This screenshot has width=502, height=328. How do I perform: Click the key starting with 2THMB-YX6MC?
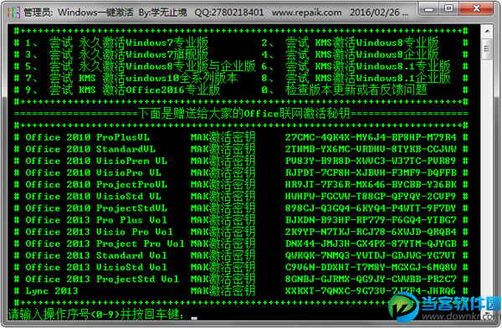(371, 150)
